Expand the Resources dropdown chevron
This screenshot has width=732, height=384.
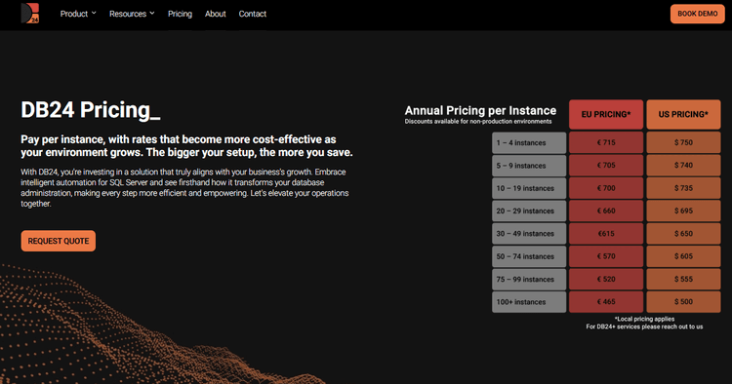(x=152, y=13)
